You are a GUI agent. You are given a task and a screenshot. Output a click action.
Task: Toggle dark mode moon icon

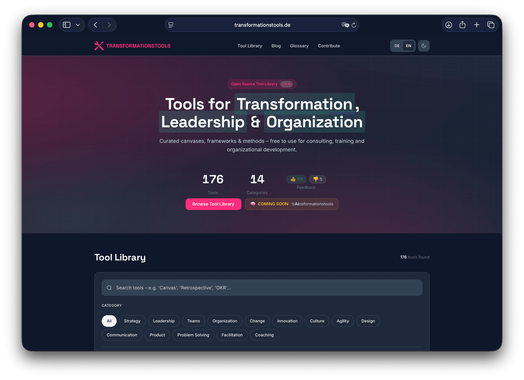click(x=424, y=46)
